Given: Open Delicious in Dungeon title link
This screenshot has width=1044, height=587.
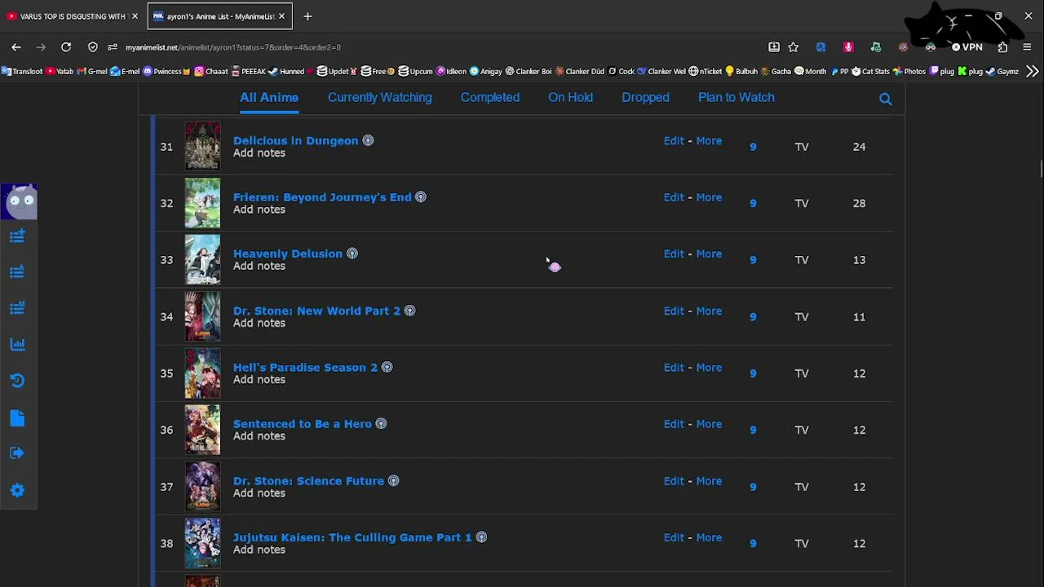Looking at the screenshot, I should coord(296,140).
